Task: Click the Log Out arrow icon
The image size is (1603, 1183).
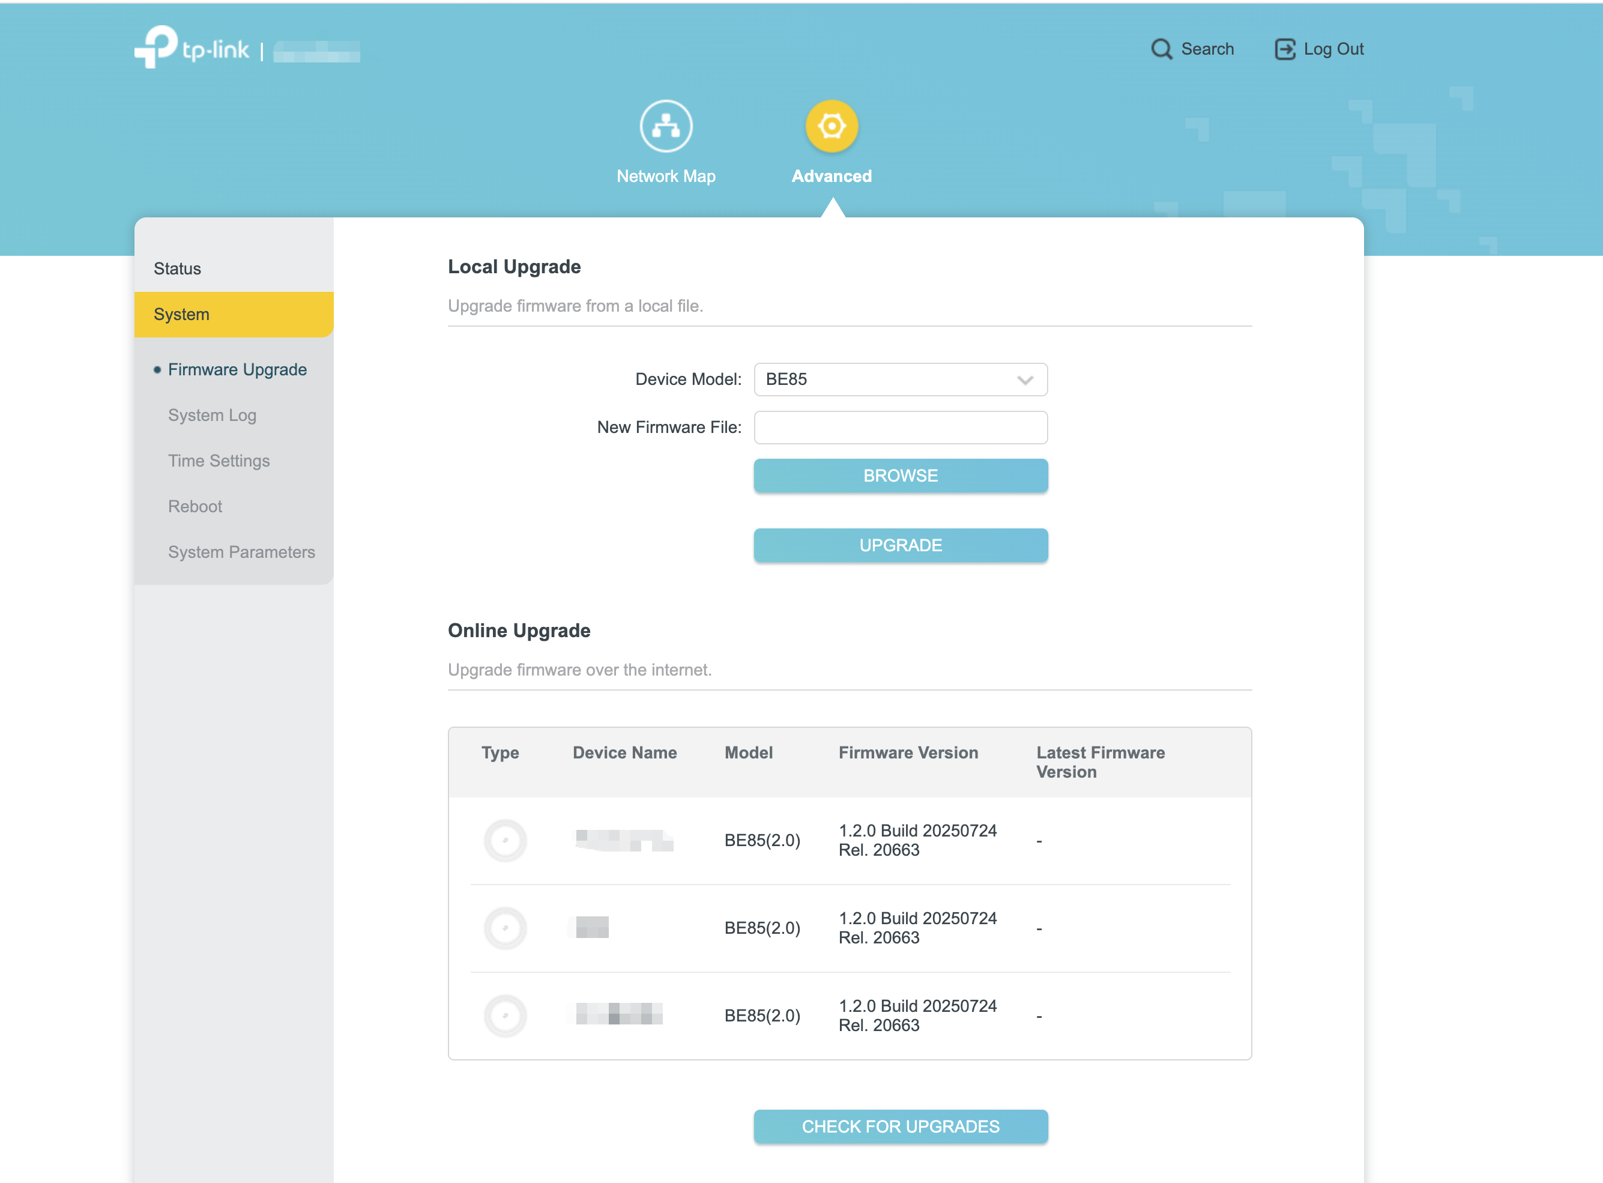Action: click(1284, 49)
